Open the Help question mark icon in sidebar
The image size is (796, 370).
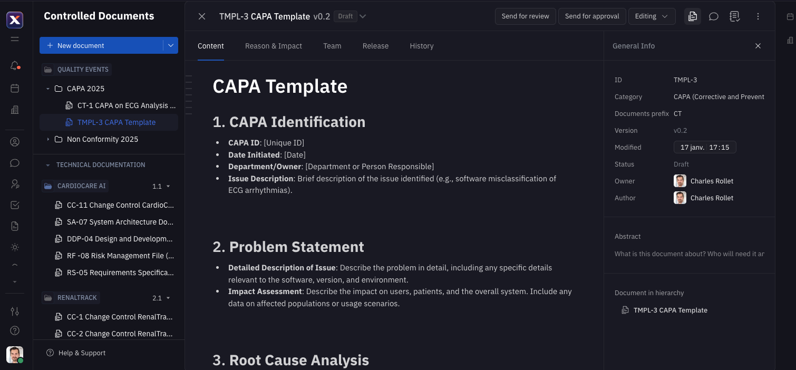pos(15,330)
